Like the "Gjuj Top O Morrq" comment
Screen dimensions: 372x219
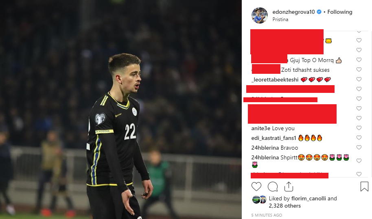pos(359,60)
